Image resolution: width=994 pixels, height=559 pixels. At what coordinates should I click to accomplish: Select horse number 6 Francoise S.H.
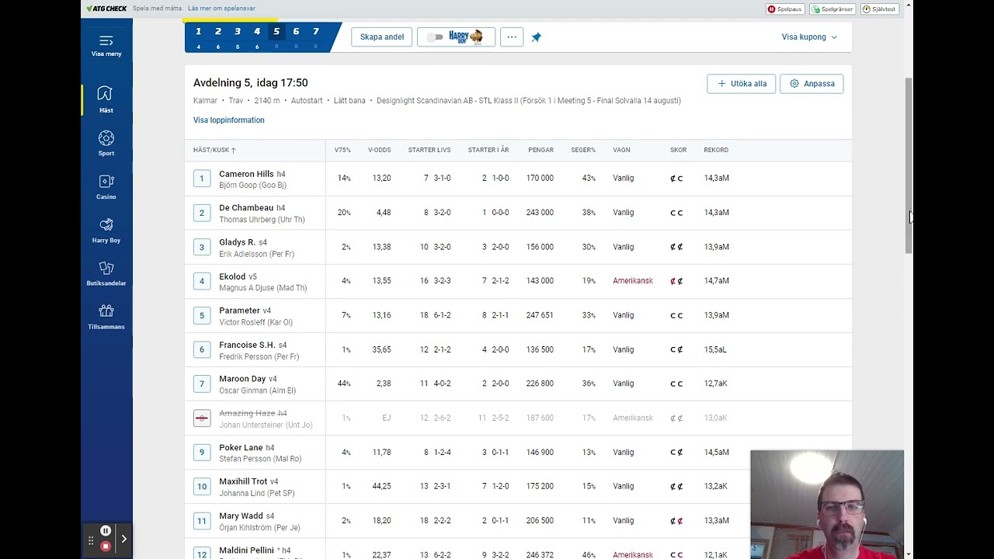tap(202, 349)
